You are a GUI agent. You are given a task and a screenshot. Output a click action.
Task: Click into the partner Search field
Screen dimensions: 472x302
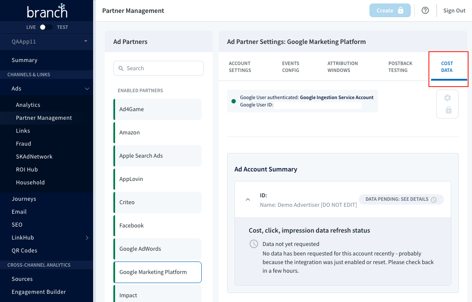pos(159,68)
